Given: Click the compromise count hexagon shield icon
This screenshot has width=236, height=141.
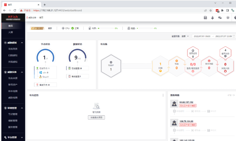Looking at the screenshot, I should (x=225, y=71).
